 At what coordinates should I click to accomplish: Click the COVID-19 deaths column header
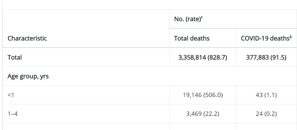coord(266,38)
